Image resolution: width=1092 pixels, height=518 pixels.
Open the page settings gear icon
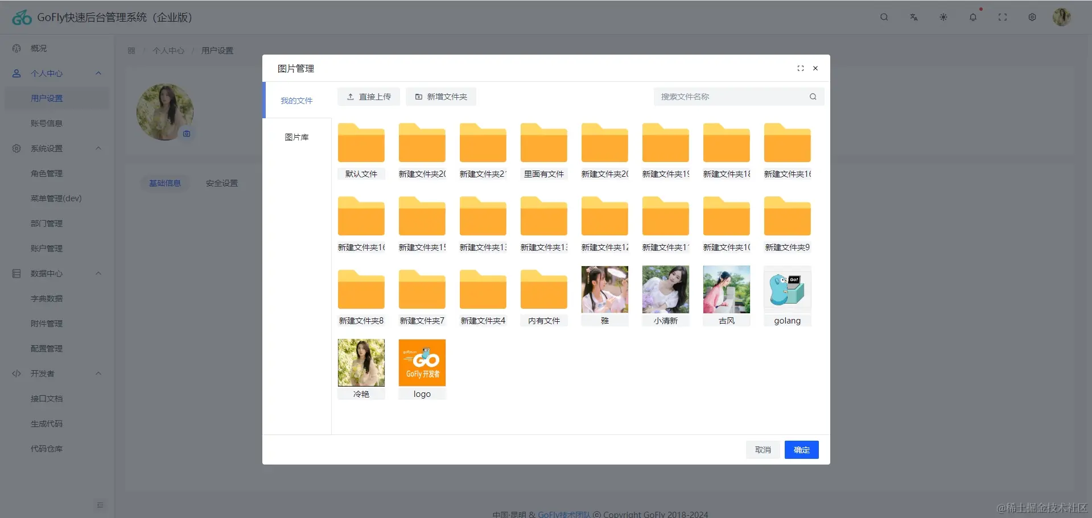pyautogui.click(x=1032, y=17)
